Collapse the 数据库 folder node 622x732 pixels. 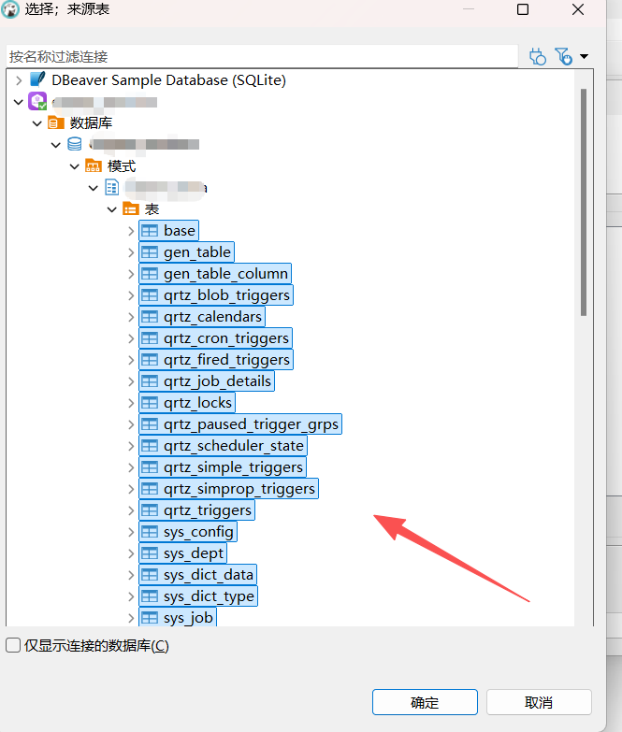(37, 123)
